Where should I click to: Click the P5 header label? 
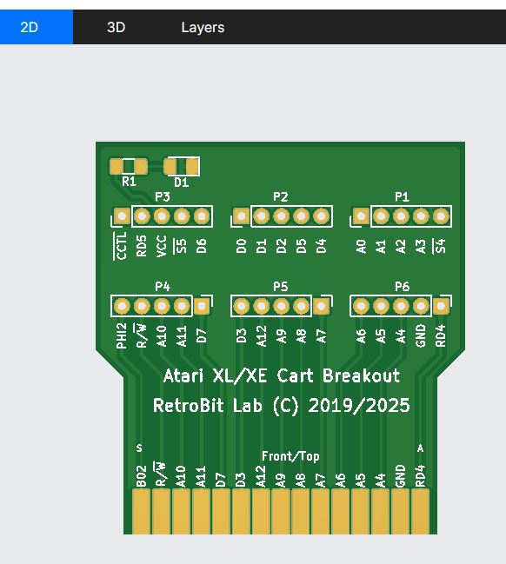point(280,287)
